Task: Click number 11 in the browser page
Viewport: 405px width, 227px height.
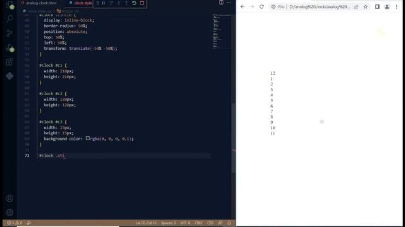Action: (273, 133)
